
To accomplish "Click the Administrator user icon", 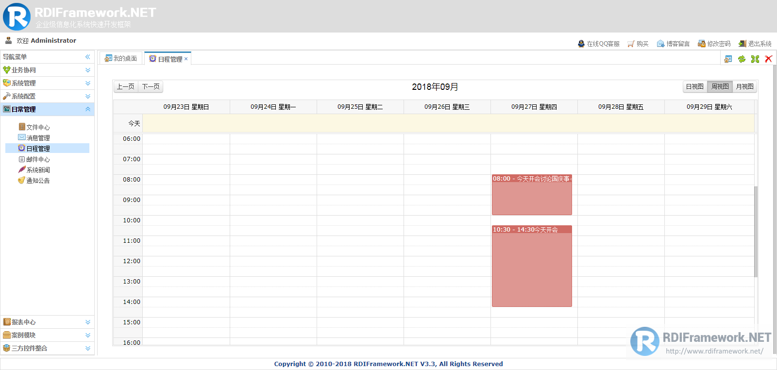I will click(x=8, y=40).
